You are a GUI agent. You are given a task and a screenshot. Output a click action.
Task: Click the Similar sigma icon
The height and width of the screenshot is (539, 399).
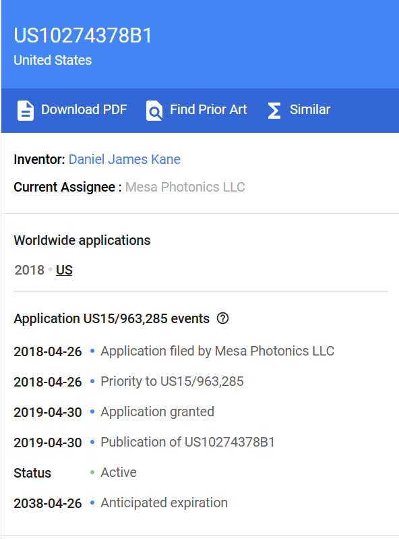pos(274,111)
